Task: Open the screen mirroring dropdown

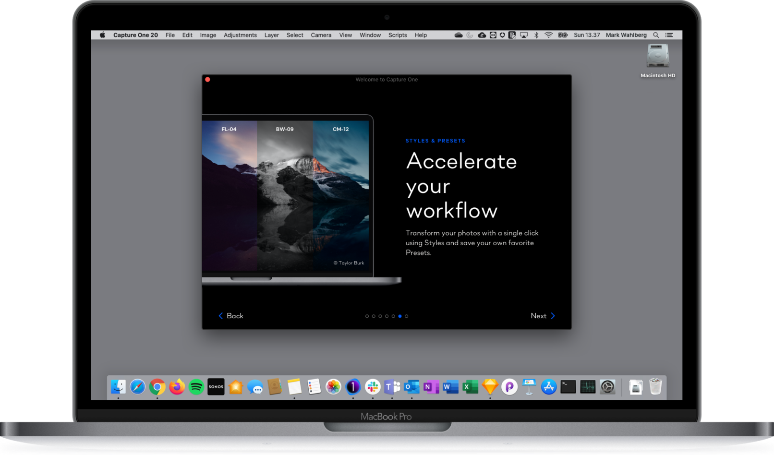Action: point(523,35)
